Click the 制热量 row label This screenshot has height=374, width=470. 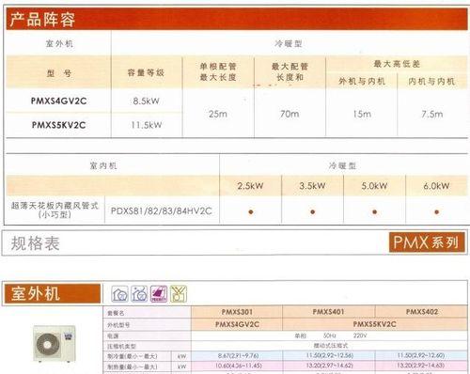coord(133,366)
